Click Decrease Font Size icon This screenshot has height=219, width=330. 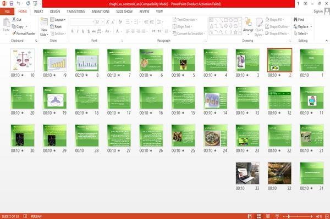[x=113, y=22]
